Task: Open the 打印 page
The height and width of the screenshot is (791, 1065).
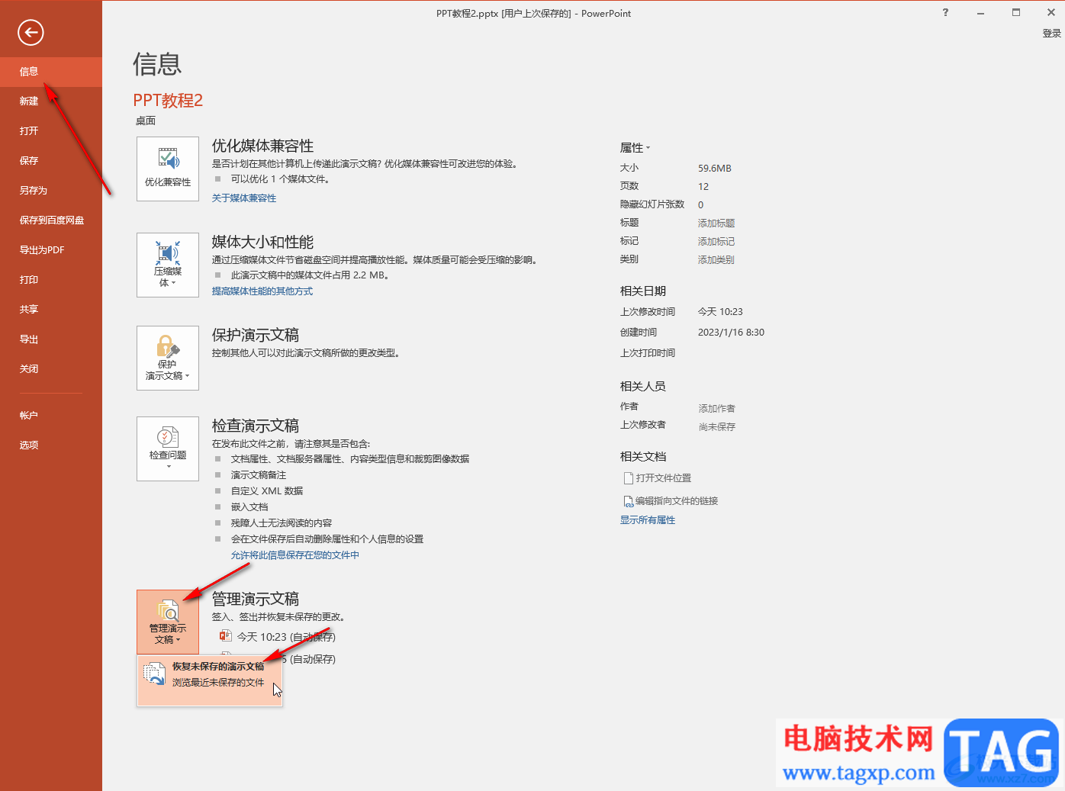Action: (51, 280)
